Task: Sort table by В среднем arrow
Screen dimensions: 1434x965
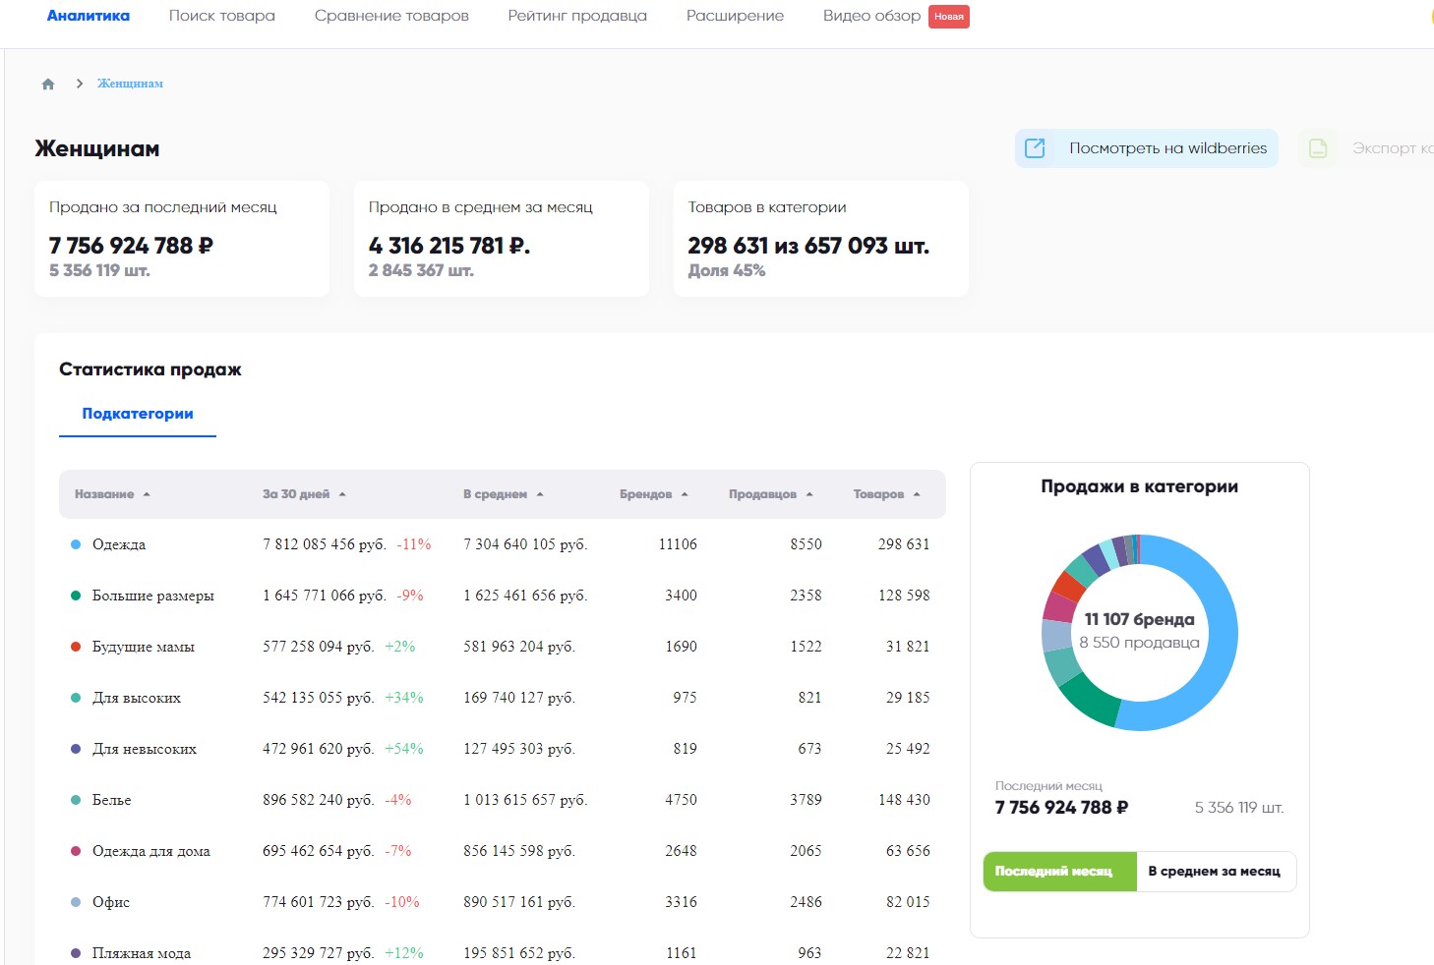Action: (540, 494)
